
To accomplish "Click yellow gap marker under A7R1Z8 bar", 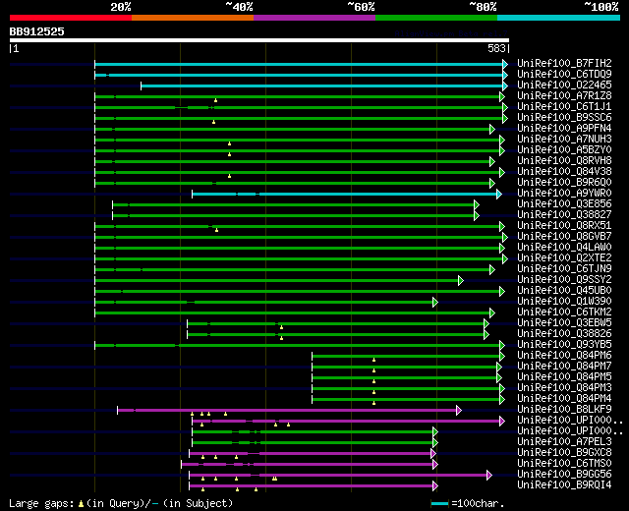I will pyautogui.click(x=216, y=100).
